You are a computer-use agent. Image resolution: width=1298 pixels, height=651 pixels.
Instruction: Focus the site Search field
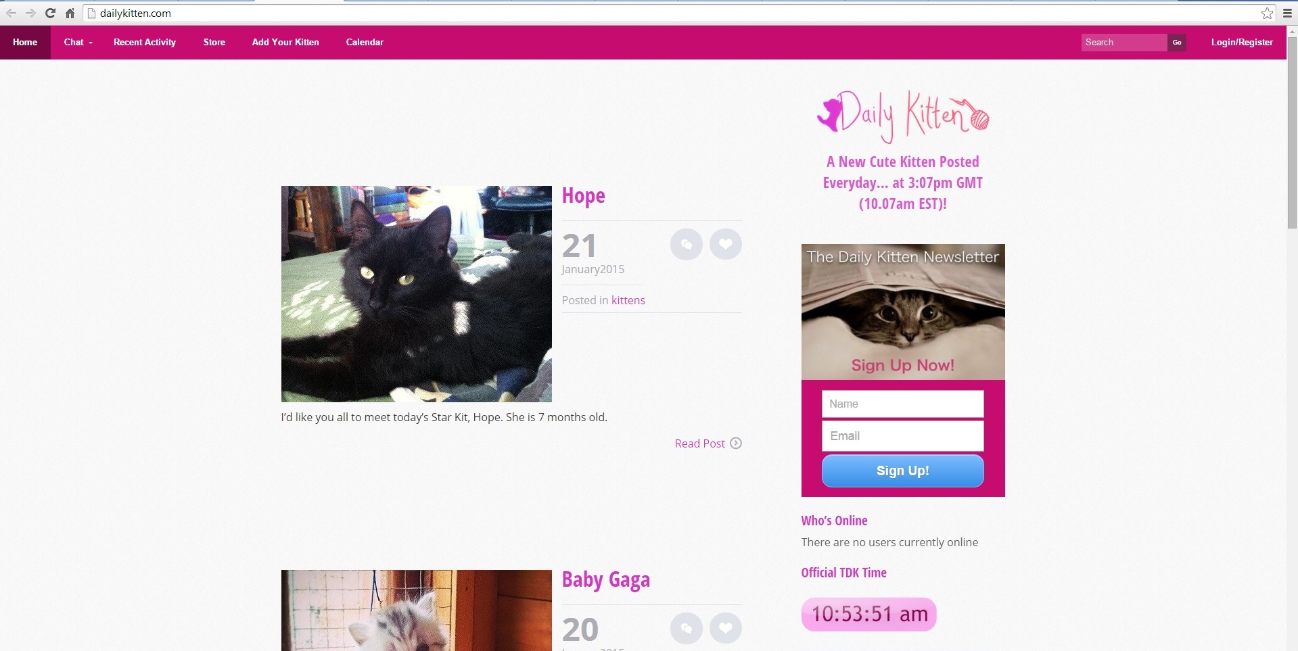click(x=1124, y=42)
